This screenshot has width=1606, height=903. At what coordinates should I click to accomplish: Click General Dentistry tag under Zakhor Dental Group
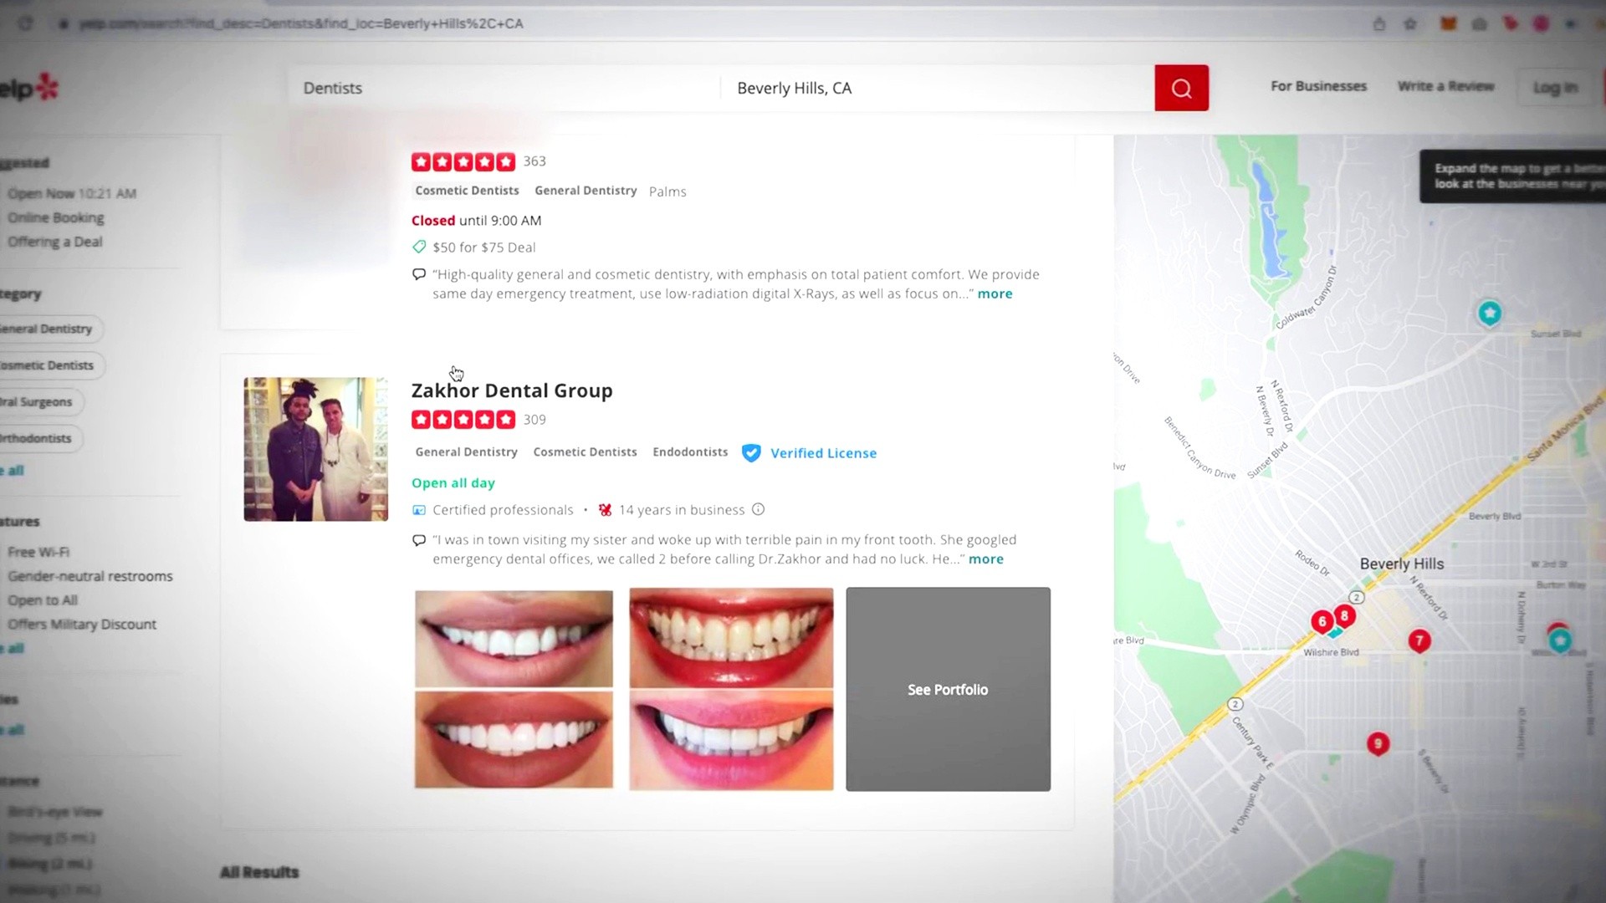pyautogui.click(x=466, y=452)
